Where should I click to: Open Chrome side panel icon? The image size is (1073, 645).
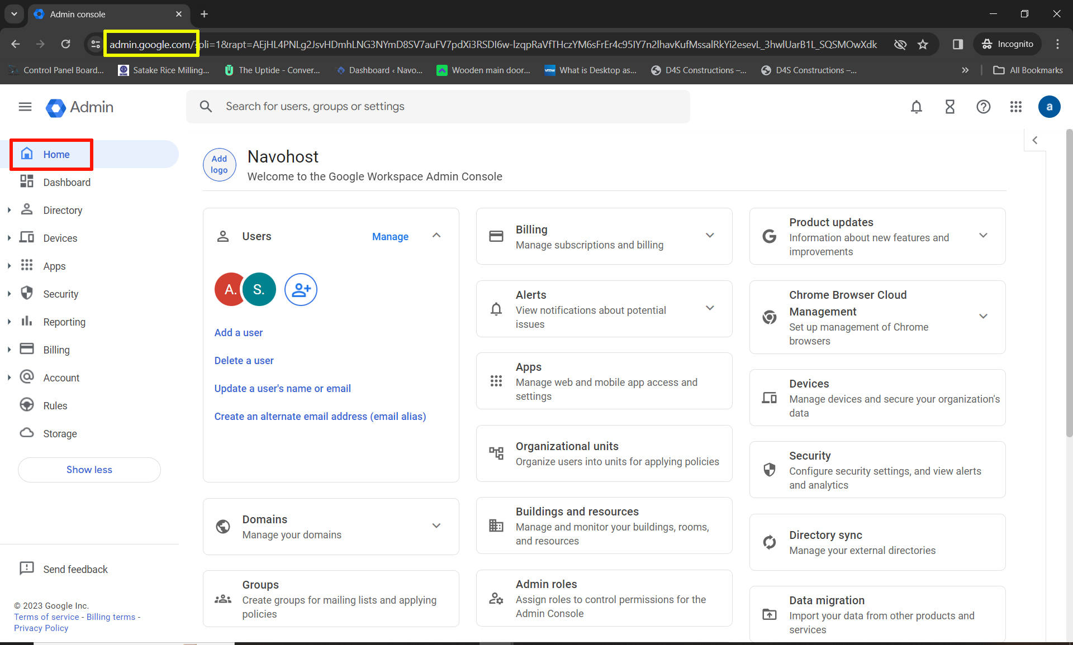(x=958, y=44)
